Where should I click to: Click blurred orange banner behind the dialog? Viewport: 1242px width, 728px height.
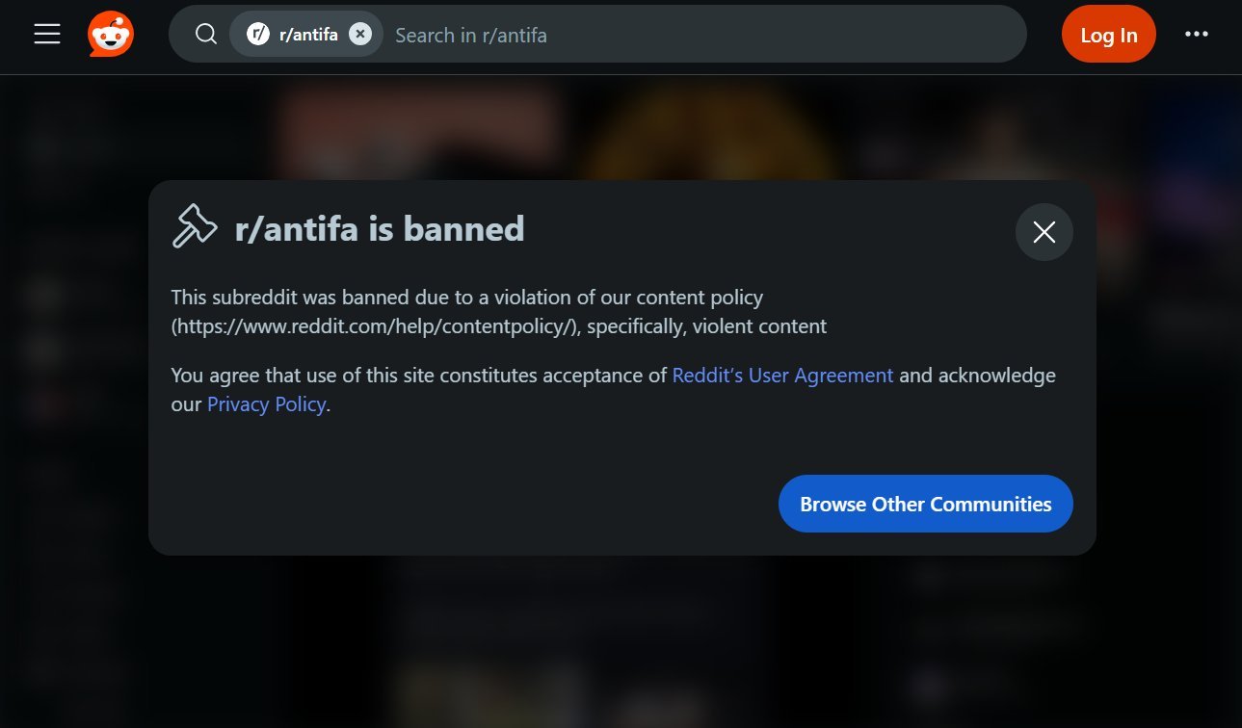419,127
